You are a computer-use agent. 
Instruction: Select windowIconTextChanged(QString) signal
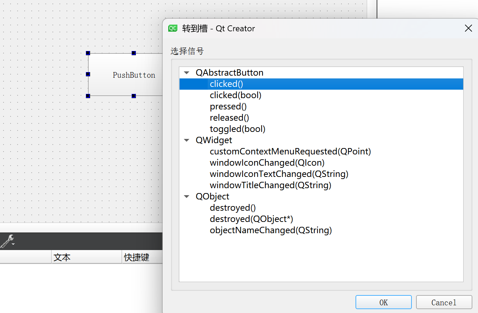279,174
